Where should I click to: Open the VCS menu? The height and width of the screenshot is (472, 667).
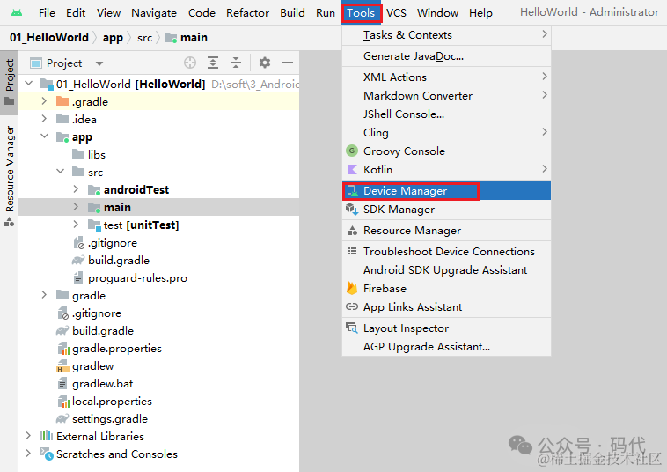(x=396, y=13)
